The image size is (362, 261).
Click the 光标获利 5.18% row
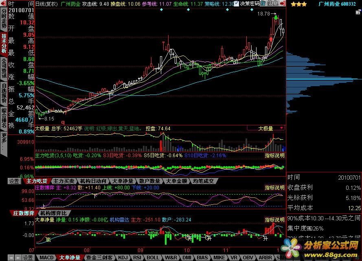pos(324,198)
